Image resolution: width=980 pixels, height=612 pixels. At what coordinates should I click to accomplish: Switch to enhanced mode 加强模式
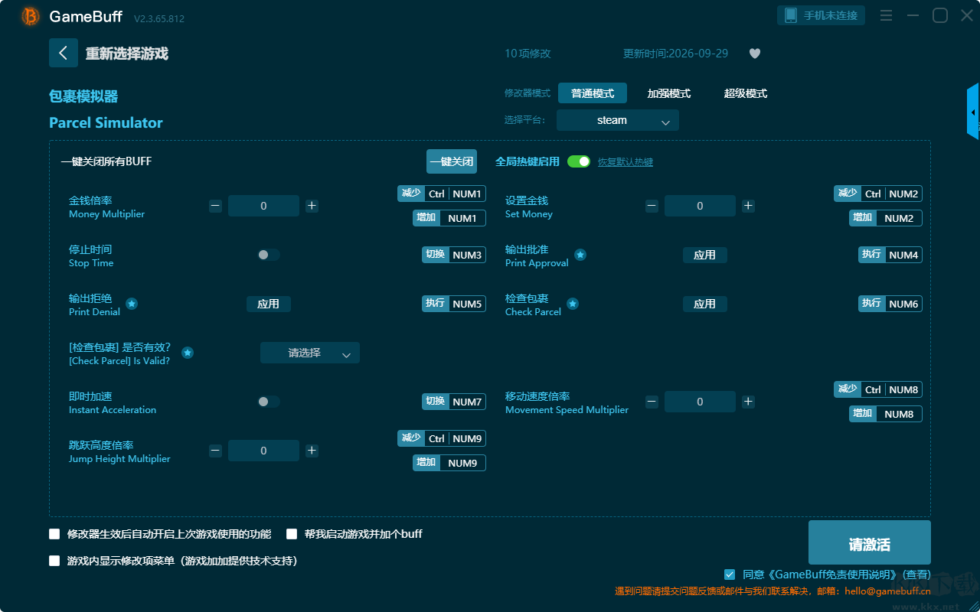tap(669, 93)
